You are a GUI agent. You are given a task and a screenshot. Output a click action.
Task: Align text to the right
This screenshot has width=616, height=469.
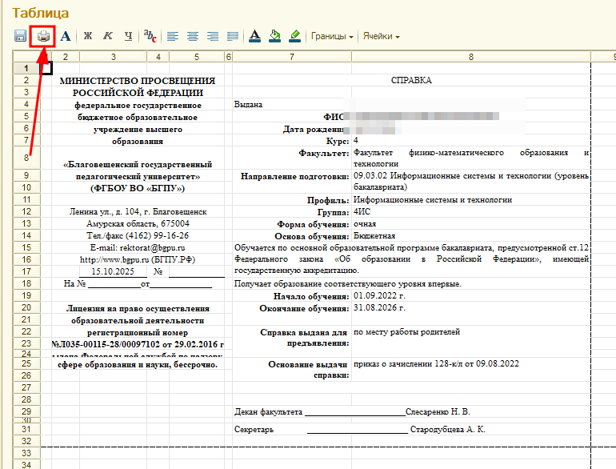[213, 36]
